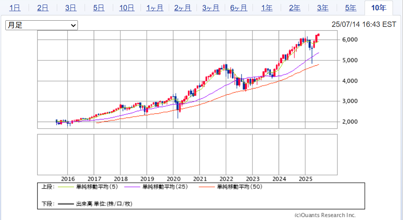The height and width of the screenshot is (220, 403).
Task: Choose the 5日 period tab
Action: tap(99, 7)
